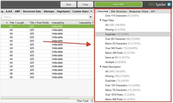
Task: Open the AJAX tab
Action: click(x=9, y=11)
